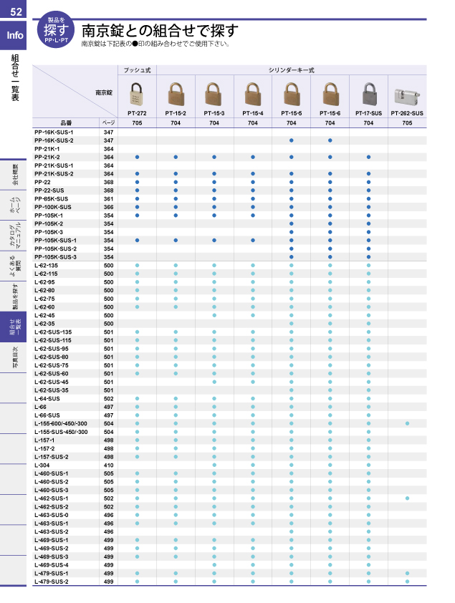Click page number 410 in the page column

[109, 465]
